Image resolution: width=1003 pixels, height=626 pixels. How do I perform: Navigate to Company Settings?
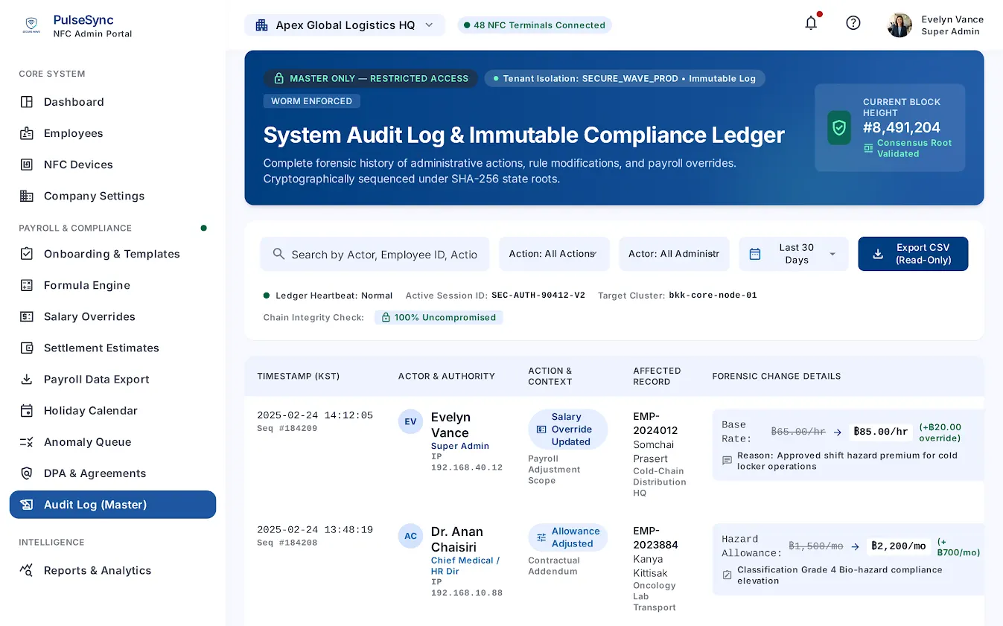pos(112,196)
